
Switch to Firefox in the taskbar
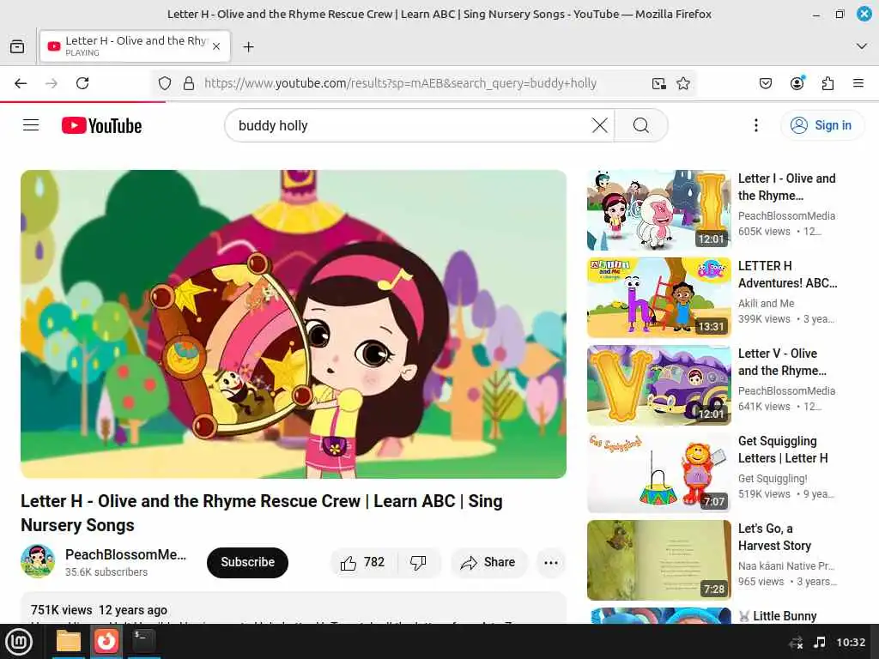coord(106,642)
